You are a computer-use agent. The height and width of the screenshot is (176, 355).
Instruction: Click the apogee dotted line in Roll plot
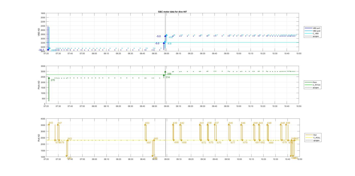[166, 138]
